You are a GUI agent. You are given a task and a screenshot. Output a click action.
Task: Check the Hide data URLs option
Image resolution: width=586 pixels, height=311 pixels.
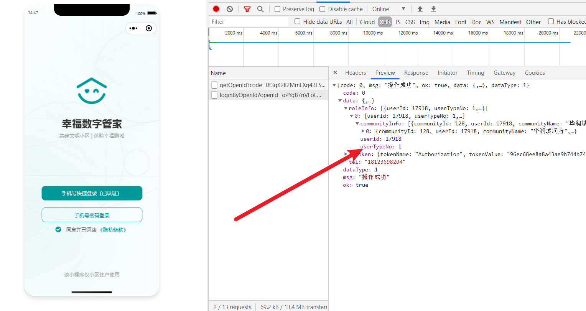[x=297, y=21]
